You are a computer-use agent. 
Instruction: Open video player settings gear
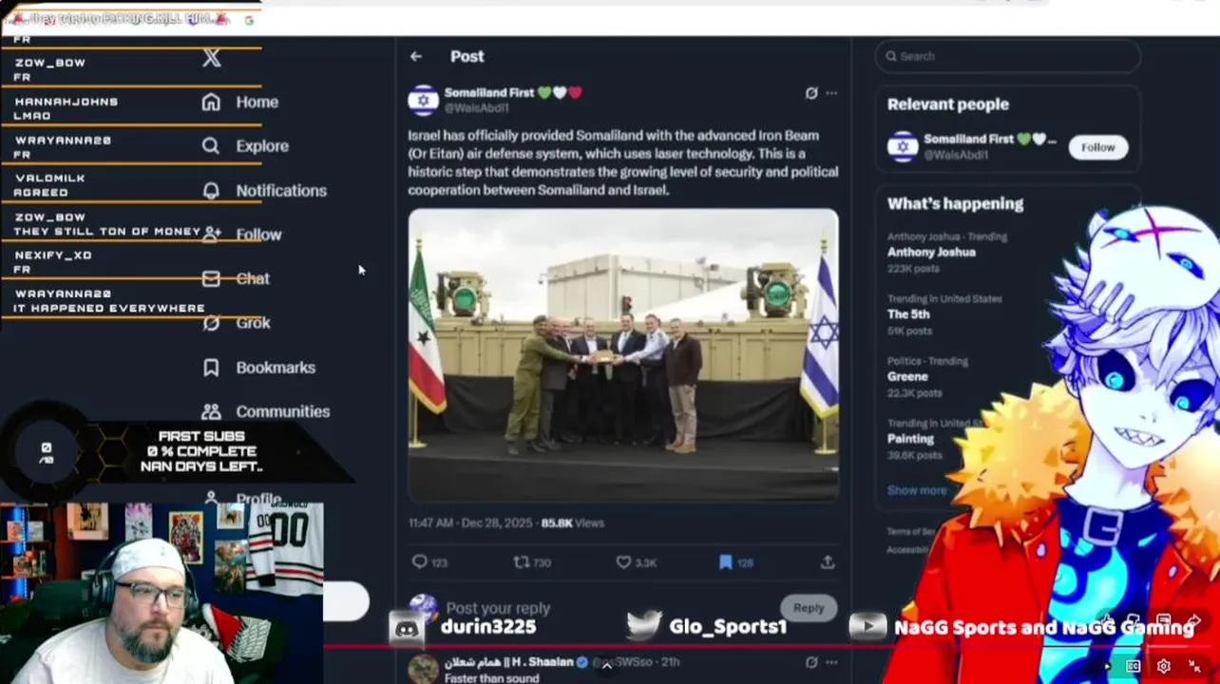[x=1163, y=667]
